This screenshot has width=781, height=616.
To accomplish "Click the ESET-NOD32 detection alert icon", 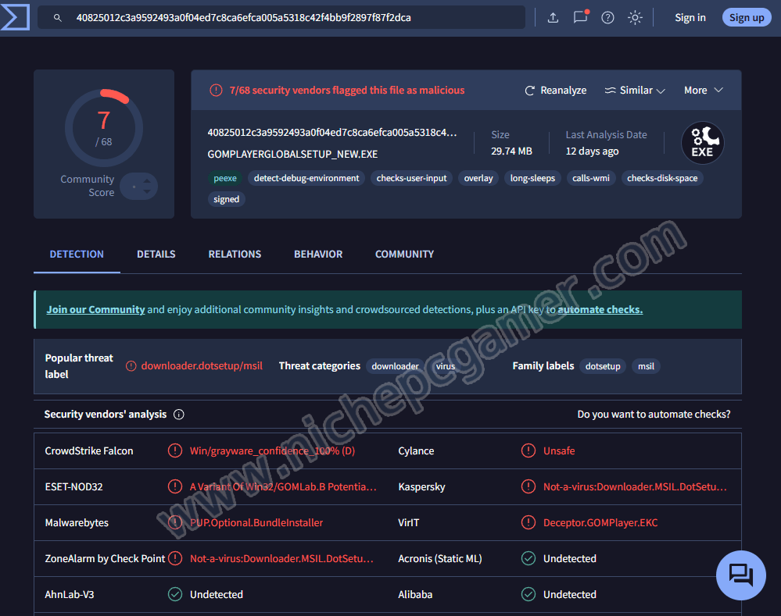I will (x=175, y=486).
